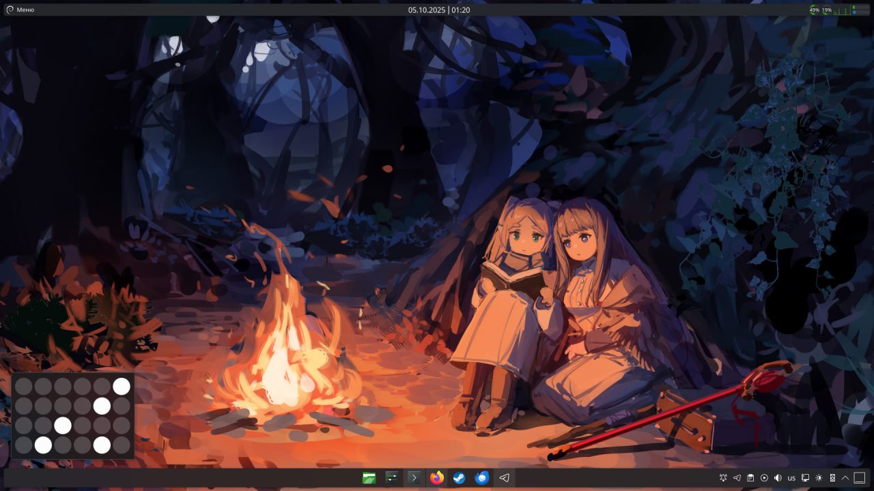Click the 19% circular usage gauge
The height and width of the screenshot is (491, 874).
(827, 10)
